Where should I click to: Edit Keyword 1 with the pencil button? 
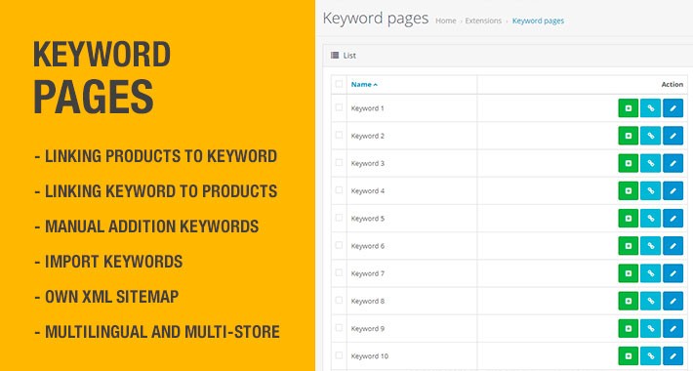(673, 108)
